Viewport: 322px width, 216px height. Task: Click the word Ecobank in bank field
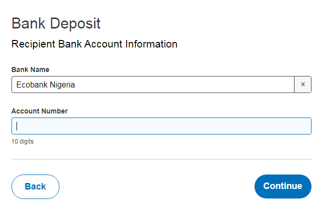click(x=32, y=84)
